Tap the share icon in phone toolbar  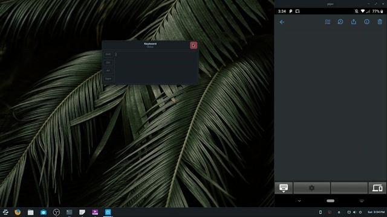pos(354,22)
